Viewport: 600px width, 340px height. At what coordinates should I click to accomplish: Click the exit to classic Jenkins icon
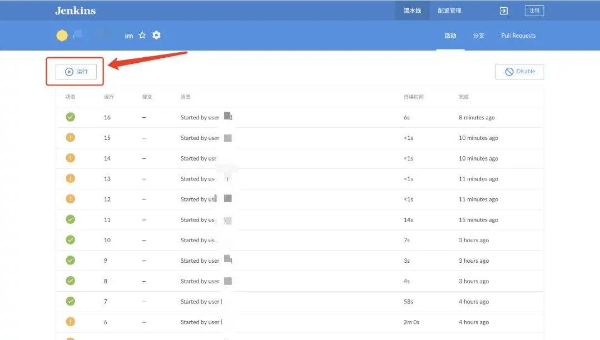[x=503, y=11]
